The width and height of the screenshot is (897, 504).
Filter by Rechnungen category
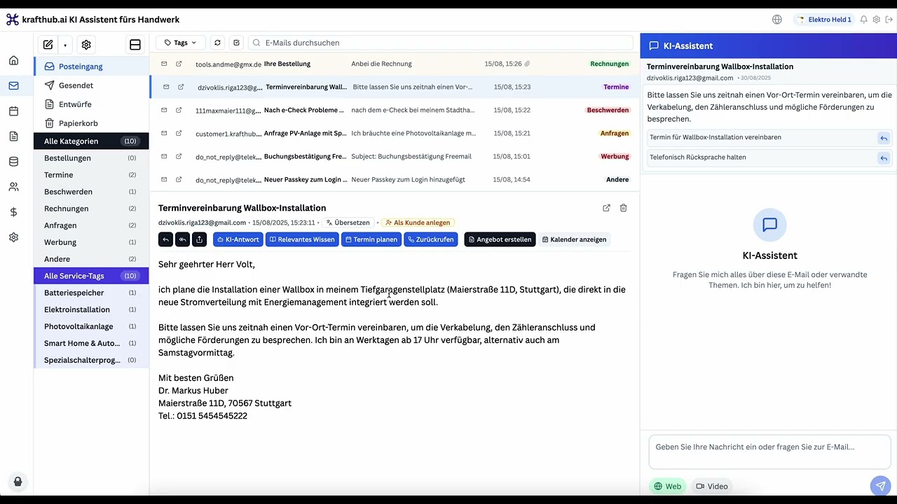pyautogui.click(x=91, y=209)
